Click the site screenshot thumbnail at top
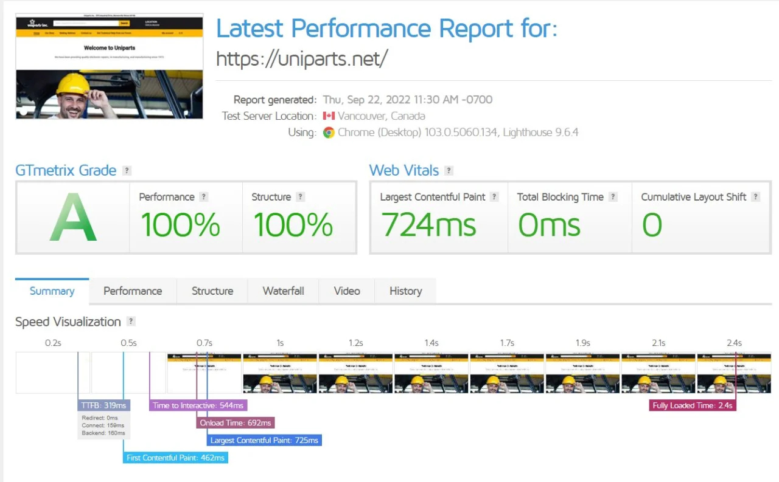779x482 pixels. click(110, 67)
